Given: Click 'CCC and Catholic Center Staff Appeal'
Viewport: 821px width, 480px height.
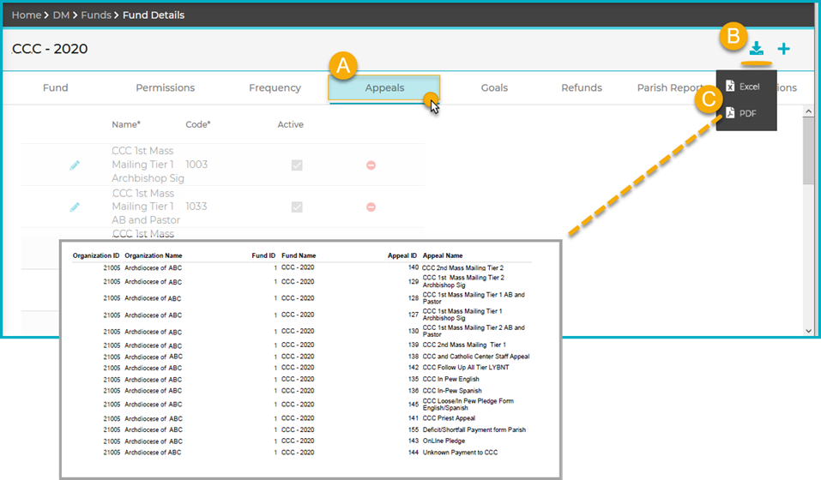Looking at the screenshot, I should pyautogui.click(x=476, y=357).
